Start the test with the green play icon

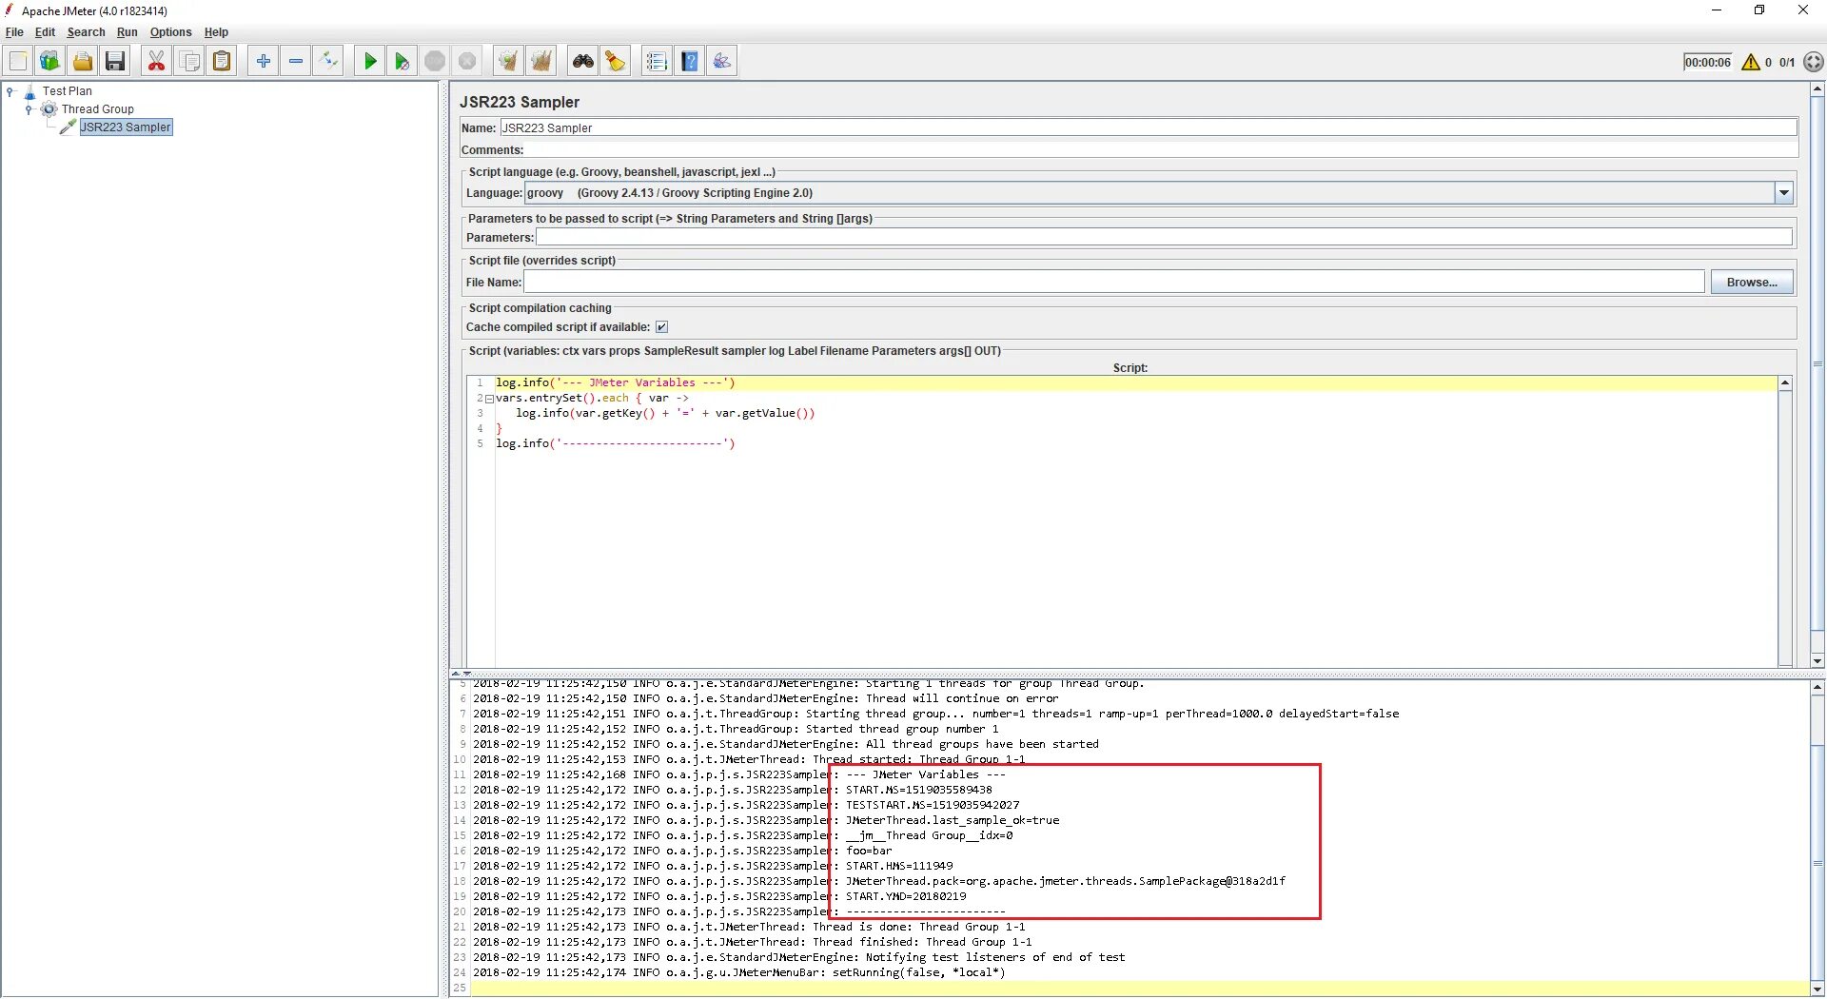click(370, 62)
